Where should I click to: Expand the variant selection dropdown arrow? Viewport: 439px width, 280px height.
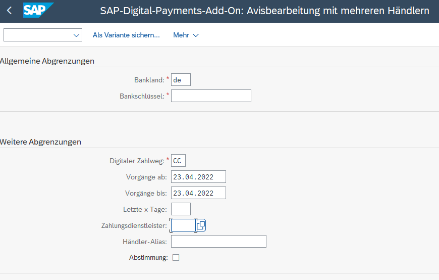[x=77, y=35]
